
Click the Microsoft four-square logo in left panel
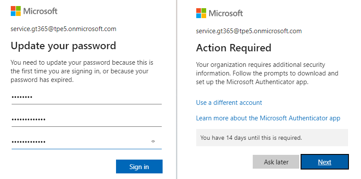tap(16, 11)
